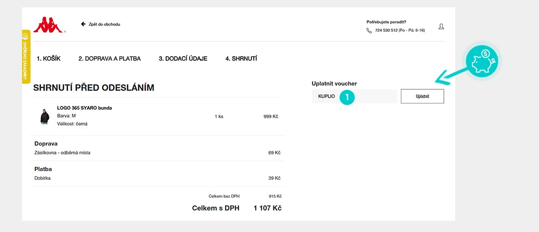Viewport: 539px width, 232px height.
Task: Click the black jacket product thumbnail
Action: pos(45,116)
